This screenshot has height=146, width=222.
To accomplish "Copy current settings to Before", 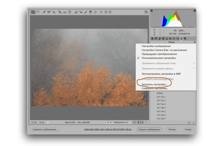I will 142,122.
